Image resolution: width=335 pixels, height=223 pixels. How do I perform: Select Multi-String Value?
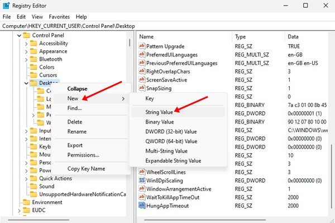point(178,151)
